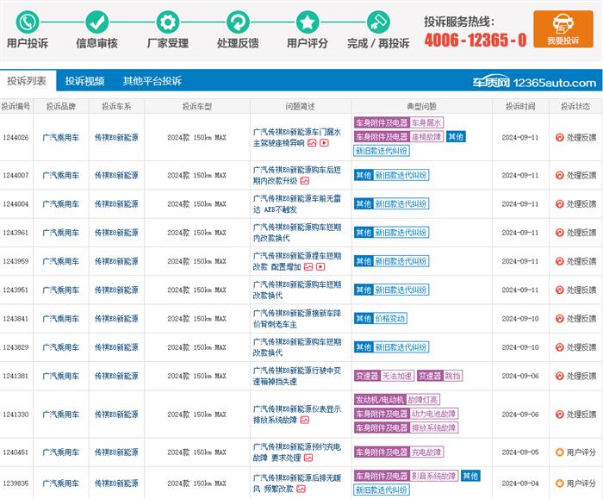Click 2024款 150km MAX in row 1241381

pos(197,376)
